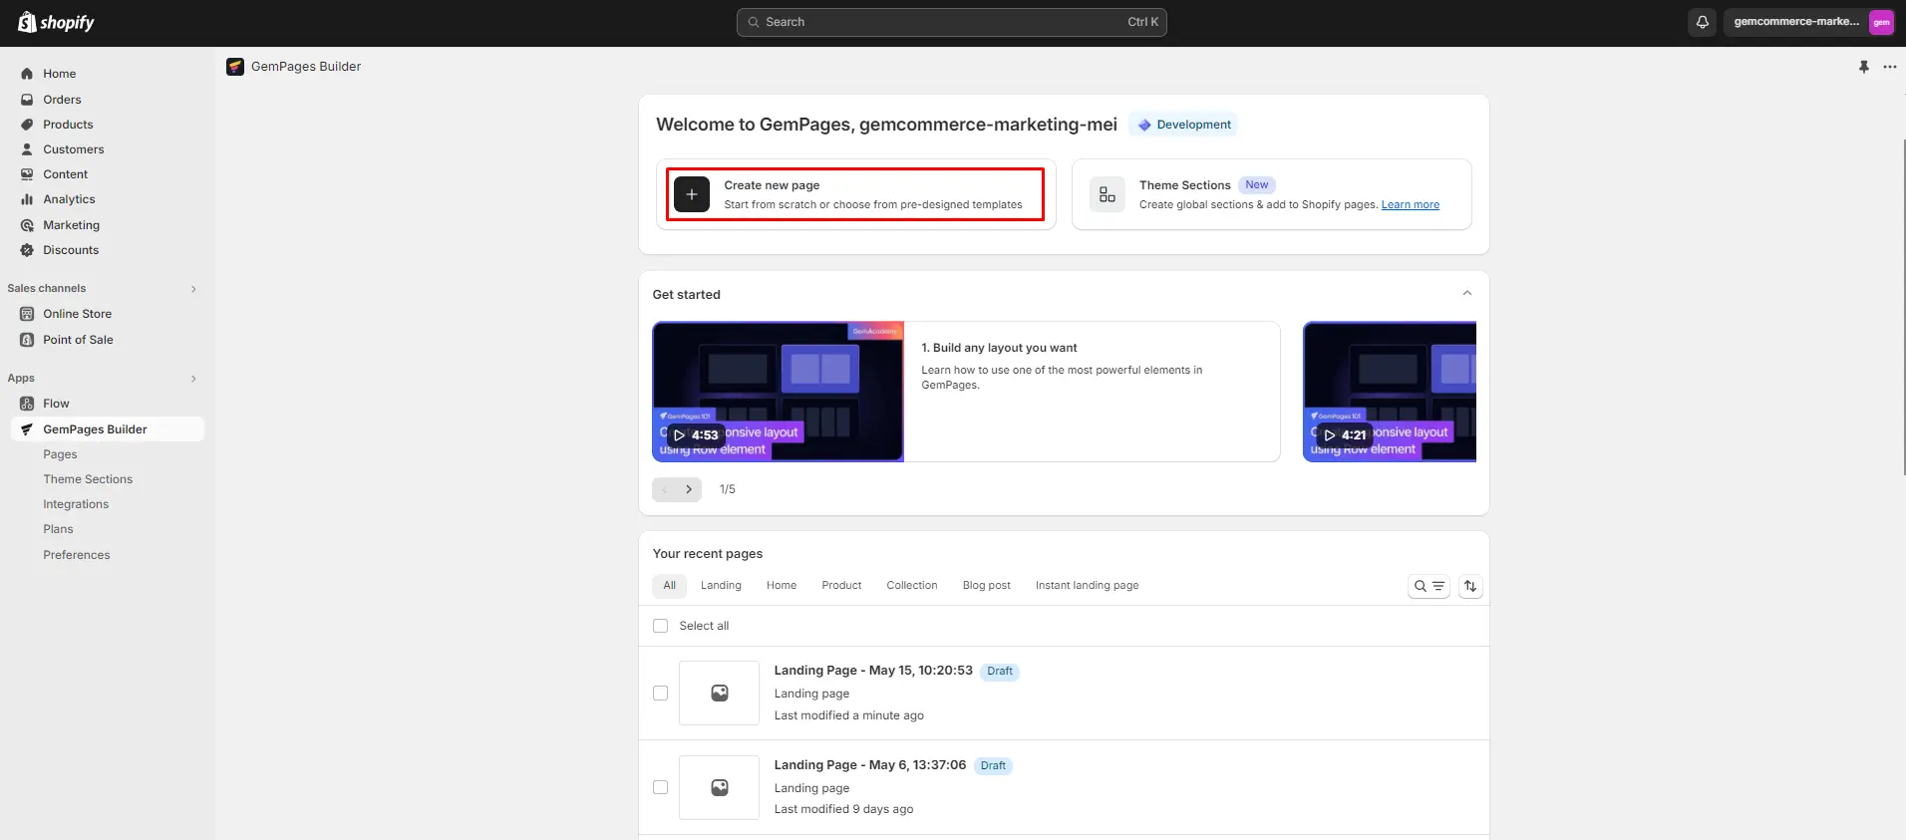The image size is (1906, 840).
Task: Collapse the Get started section
Action: 1466,293
